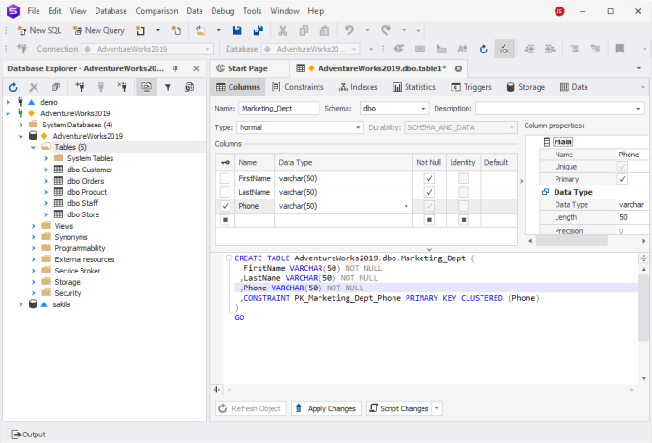Viewport: 652px width, 443px height.
Task: Click the Cut scissors icon
Action: (x=281, y=30)
